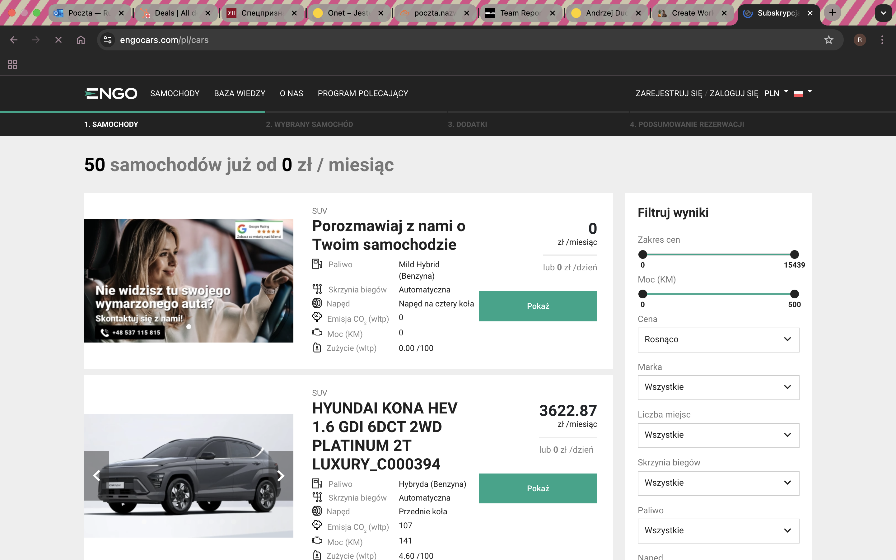The width and height of the screenshot is (896, 560).
Task: Stop page loading with the X icon
Action: pos(58,40)
